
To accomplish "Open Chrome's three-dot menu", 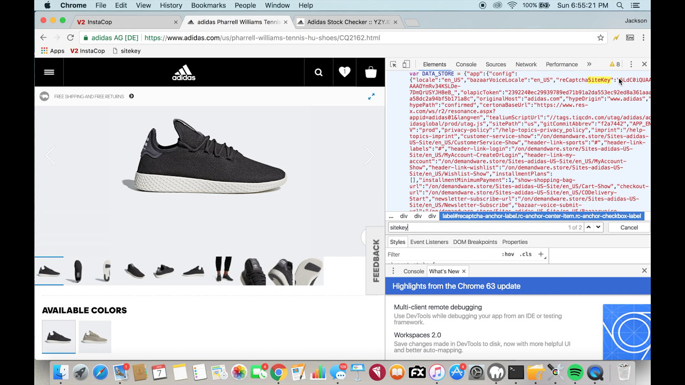I will (x=643, y=37).
